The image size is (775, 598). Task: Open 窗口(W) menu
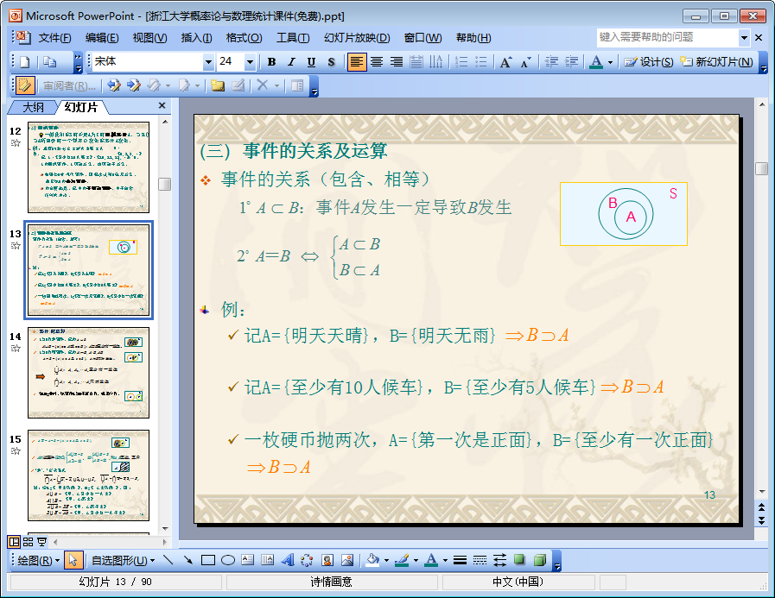coord(422,37)
